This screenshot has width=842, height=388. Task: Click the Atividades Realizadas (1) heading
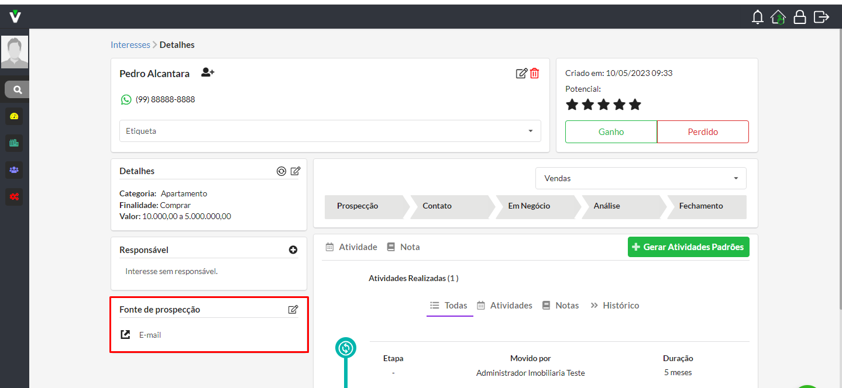click(414, 278)
